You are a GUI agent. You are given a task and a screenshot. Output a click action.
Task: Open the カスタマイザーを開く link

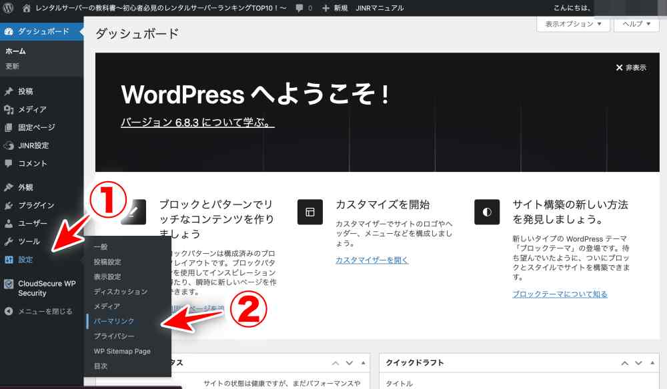tap(372, 260)
